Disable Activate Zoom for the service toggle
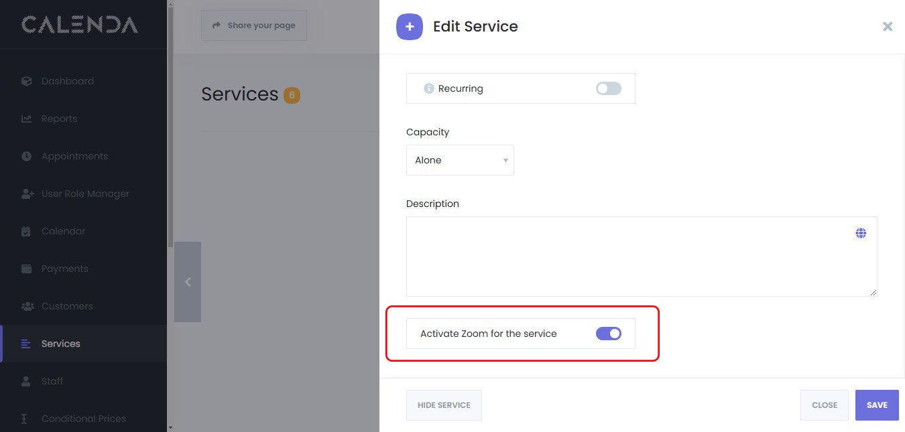Viewport: 905px width, 432px height. pyautogui.click(x=608, y=334)
